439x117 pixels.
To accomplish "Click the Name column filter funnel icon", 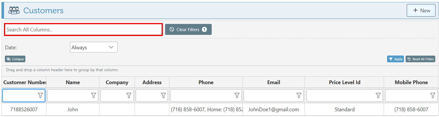I will (x=94, y=95).
